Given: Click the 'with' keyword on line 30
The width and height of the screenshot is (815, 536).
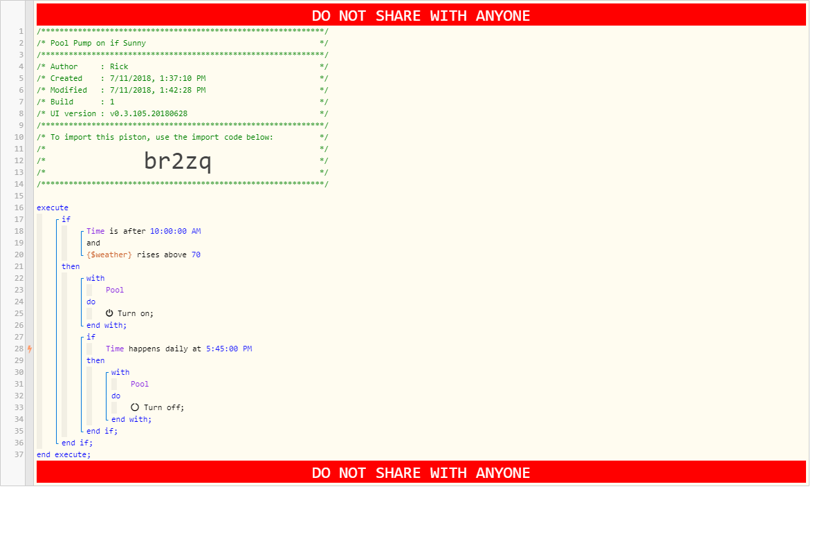Looking at the screenshot, I should click(120, 372).
